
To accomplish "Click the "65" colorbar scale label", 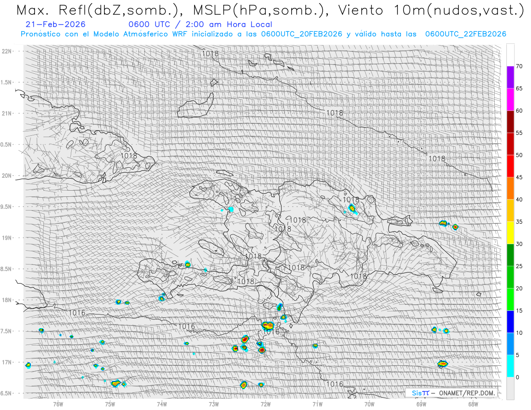I will [519, 88].
